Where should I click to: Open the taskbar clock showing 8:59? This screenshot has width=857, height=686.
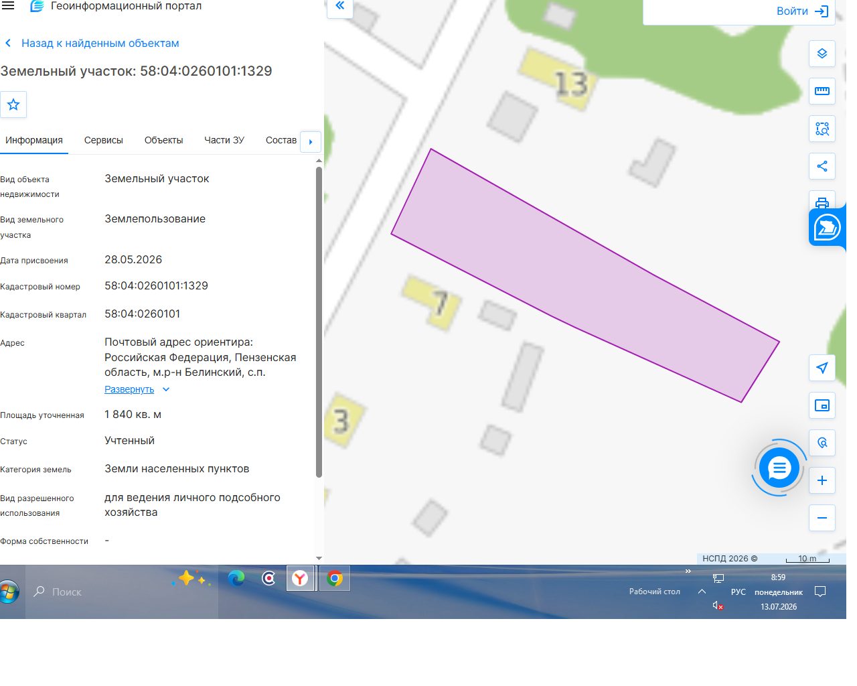778,592
